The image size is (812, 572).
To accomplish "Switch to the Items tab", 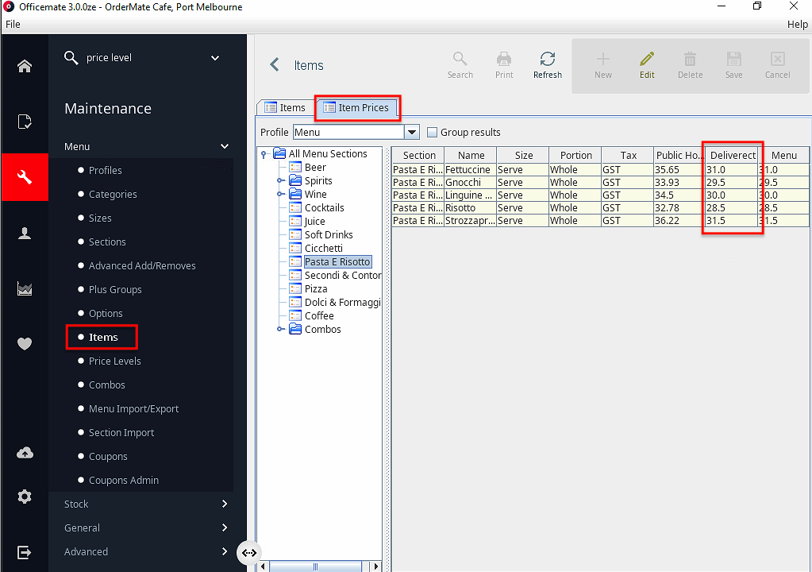I will pos(285,107).
